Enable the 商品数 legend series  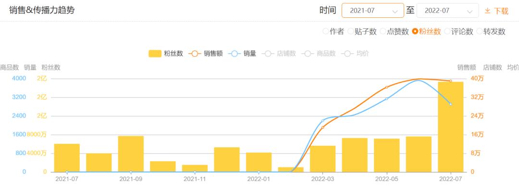click(319, 54)
